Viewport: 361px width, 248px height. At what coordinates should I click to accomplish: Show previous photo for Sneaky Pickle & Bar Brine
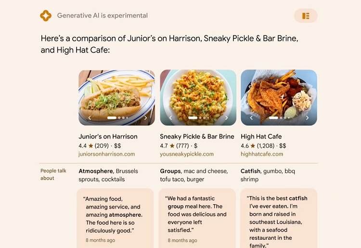[x=170, y=117]
